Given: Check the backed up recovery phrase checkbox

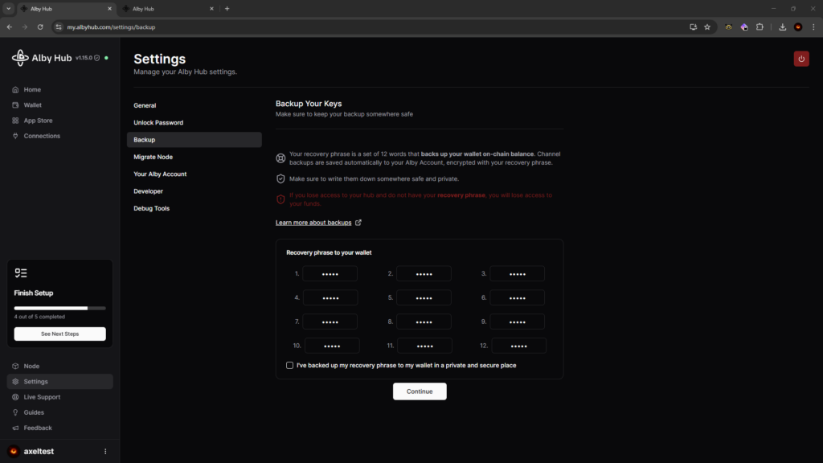Looking at the screenshot, I should pos(290,366).
